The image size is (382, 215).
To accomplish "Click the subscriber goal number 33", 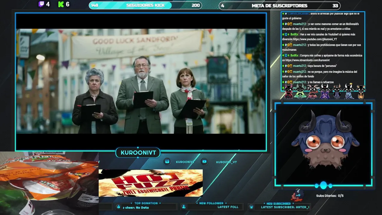I will 335,6.
